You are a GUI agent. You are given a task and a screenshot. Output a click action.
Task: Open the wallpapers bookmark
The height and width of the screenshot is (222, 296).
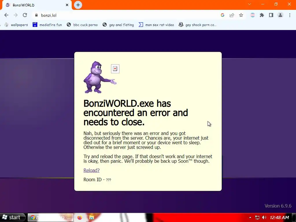tap(16, 25)
